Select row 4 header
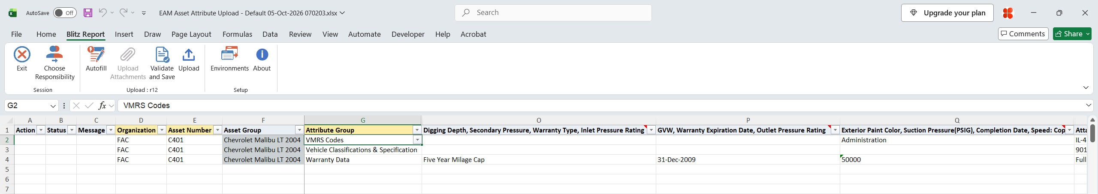 click(x=7, y=159)
